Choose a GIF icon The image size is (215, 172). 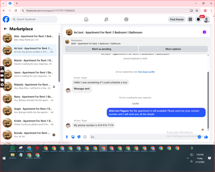click(85, 137)
